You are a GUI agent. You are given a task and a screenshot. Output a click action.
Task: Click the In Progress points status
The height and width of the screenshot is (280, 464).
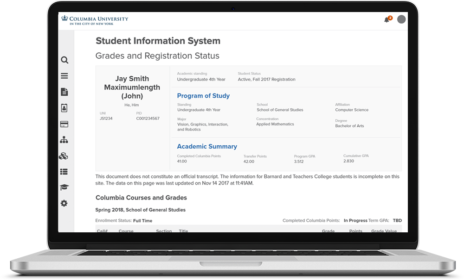[x=355, y=220]
